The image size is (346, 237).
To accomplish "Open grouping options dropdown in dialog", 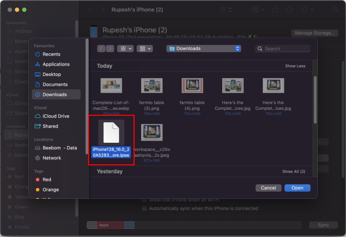I will point(145,48).
